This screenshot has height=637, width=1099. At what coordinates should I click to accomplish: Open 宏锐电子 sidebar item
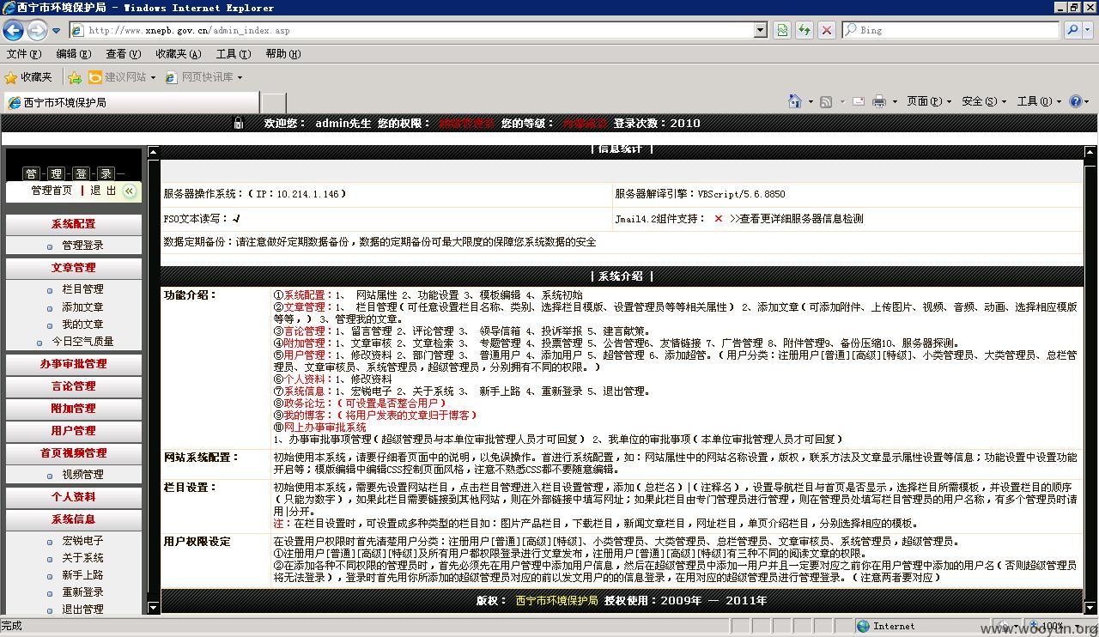pyautogui.click(x=82, y=541)
